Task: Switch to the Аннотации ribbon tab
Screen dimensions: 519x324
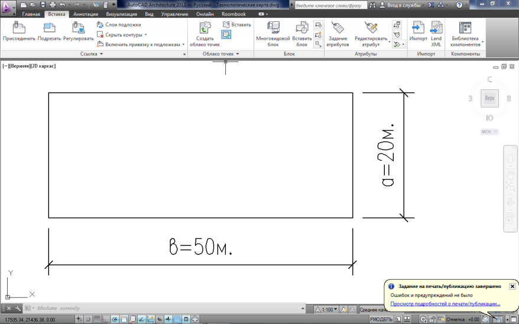Action: (x=86, y=14)
